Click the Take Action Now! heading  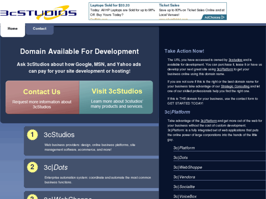[184, 51]
